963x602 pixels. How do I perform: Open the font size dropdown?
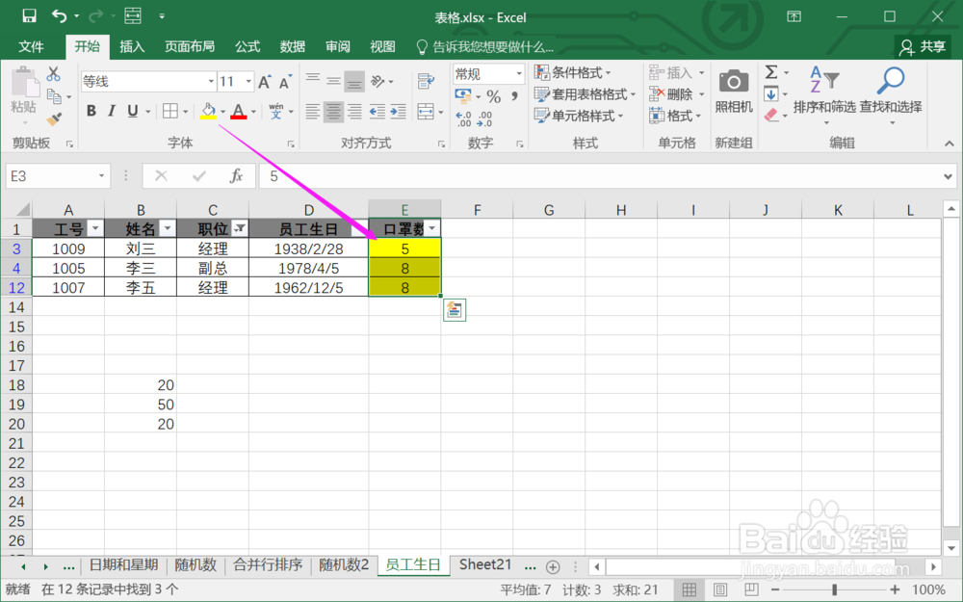248,81
